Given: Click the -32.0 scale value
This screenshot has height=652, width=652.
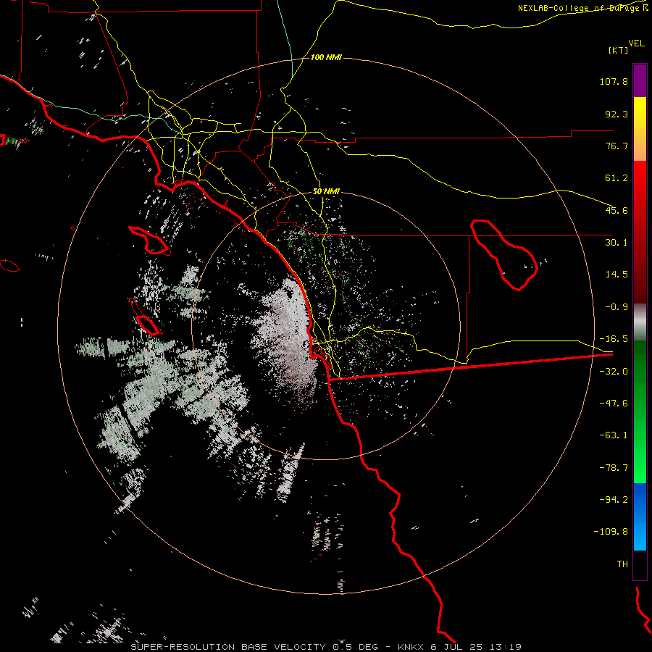Looking at the screenshot, I should 614,372.
